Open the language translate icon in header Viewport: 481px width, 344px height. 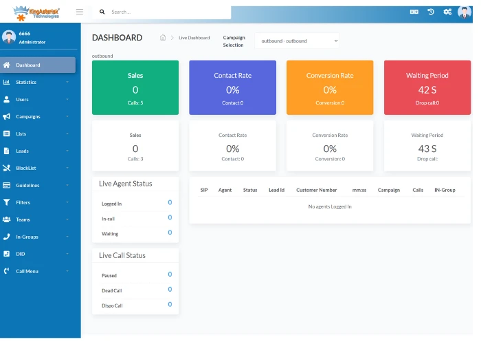tap(414, 12)
